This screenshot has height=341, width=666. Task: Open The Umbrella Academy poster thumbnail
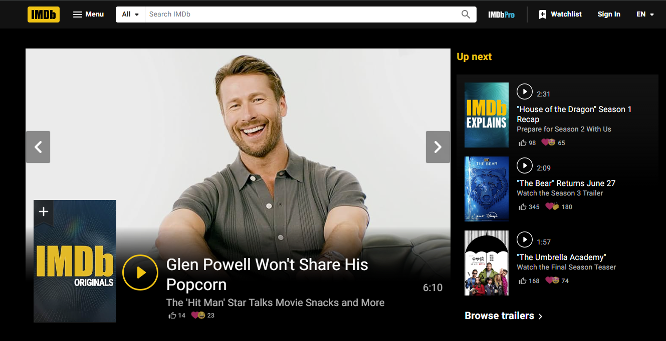click(x=487, y=263)
